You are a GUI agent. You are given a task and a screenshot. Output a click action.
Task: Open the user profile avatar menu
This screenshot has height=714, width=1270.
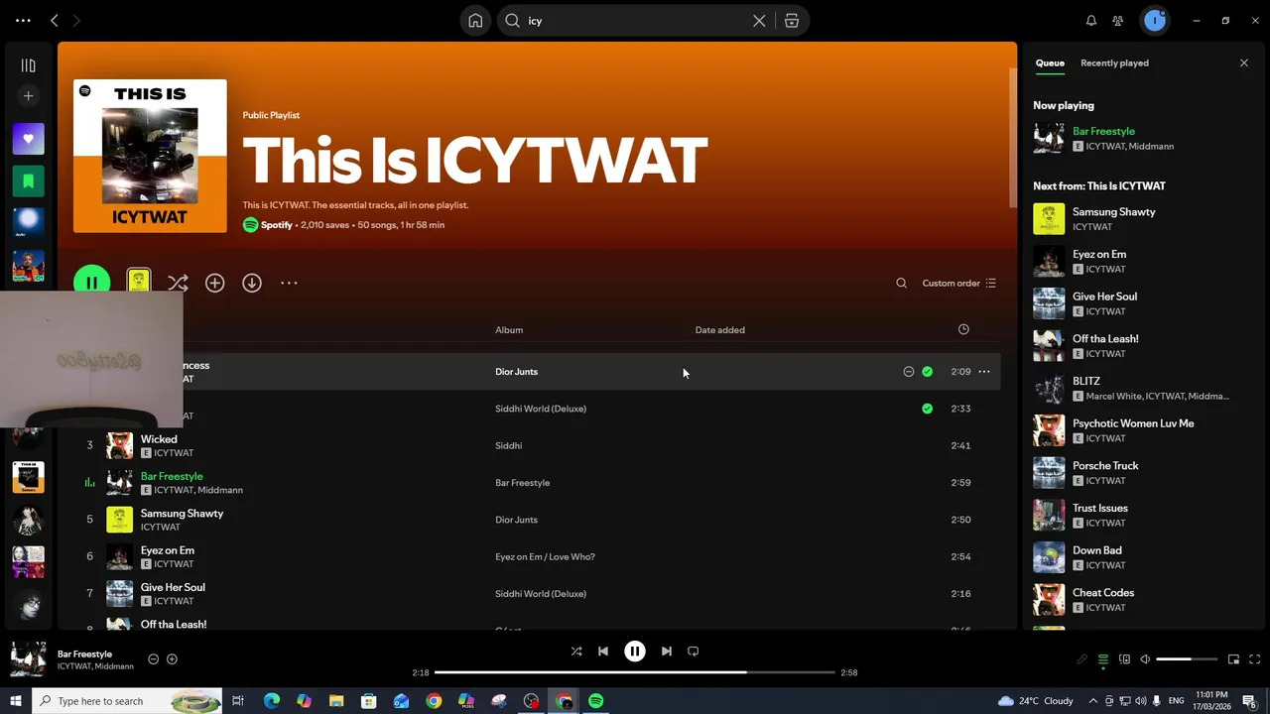pyautogui.click(x=1155, y=21)
